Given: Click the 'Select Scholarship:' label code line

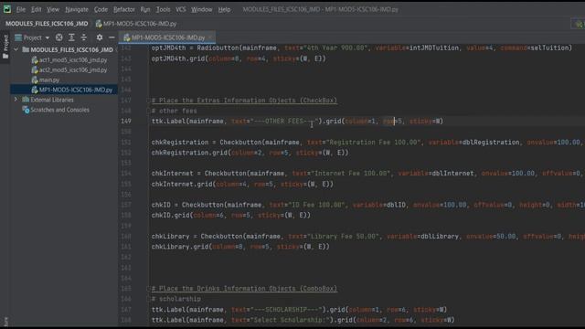Looking at the screenshot, I should point(303,320).
